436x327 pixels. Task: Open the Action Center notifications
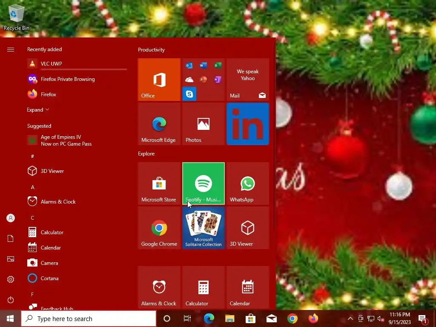coord(423,318)
